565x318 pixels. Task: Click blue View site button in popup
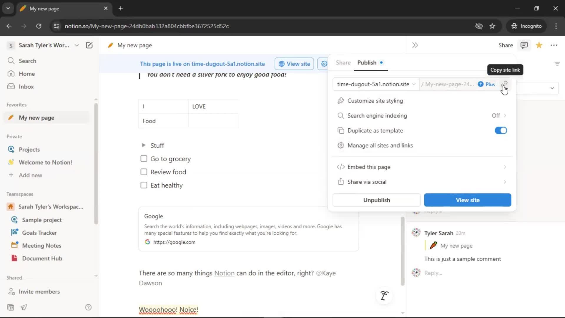[467, 200]
